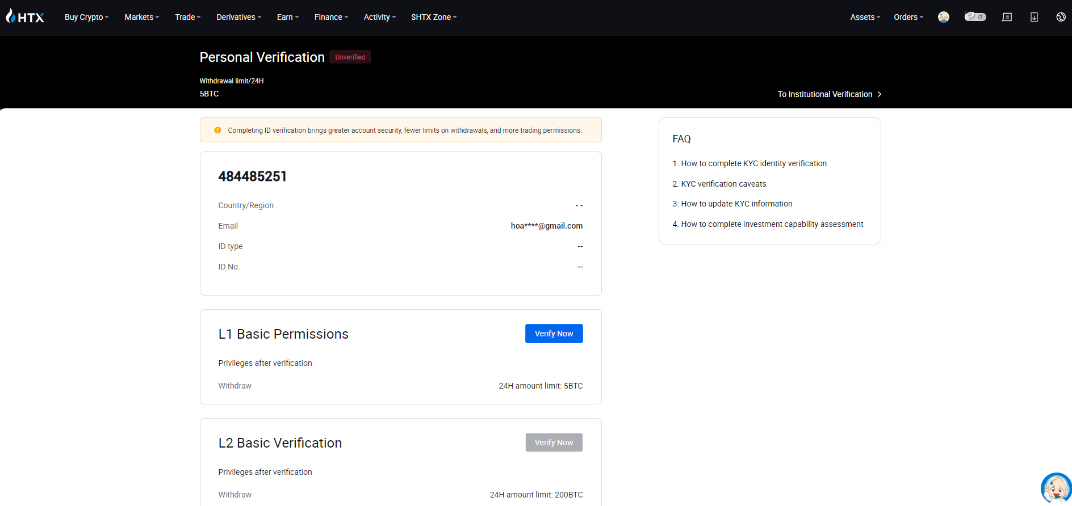Open FAQ investment capability assessment

(x=768, y=224)
